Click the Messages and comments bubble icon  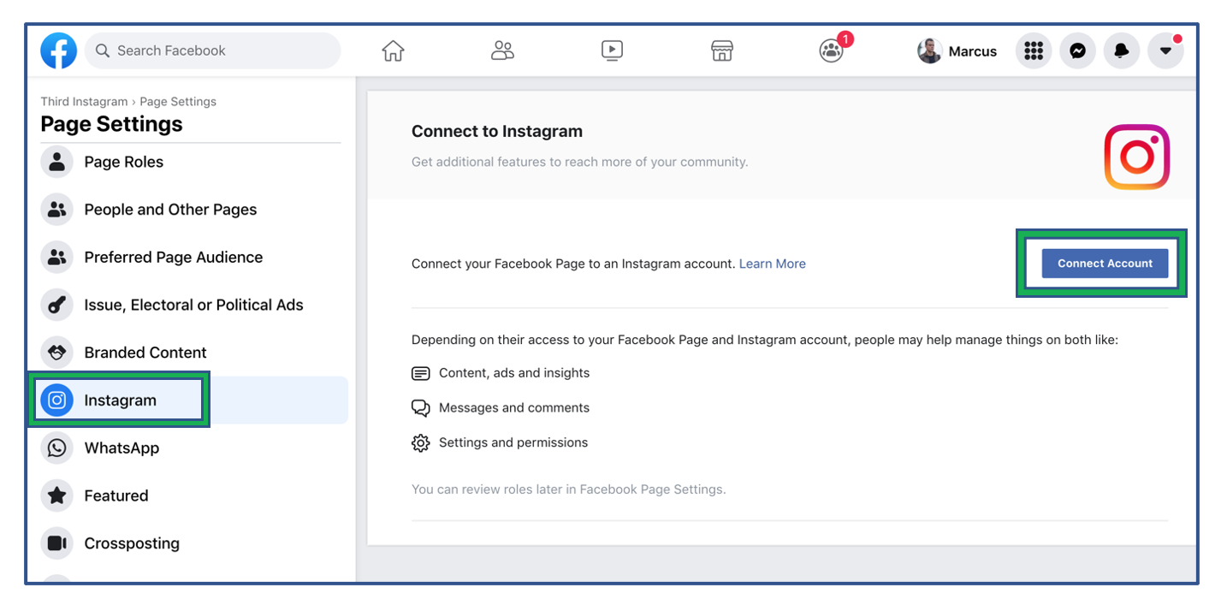click(420, 408)
